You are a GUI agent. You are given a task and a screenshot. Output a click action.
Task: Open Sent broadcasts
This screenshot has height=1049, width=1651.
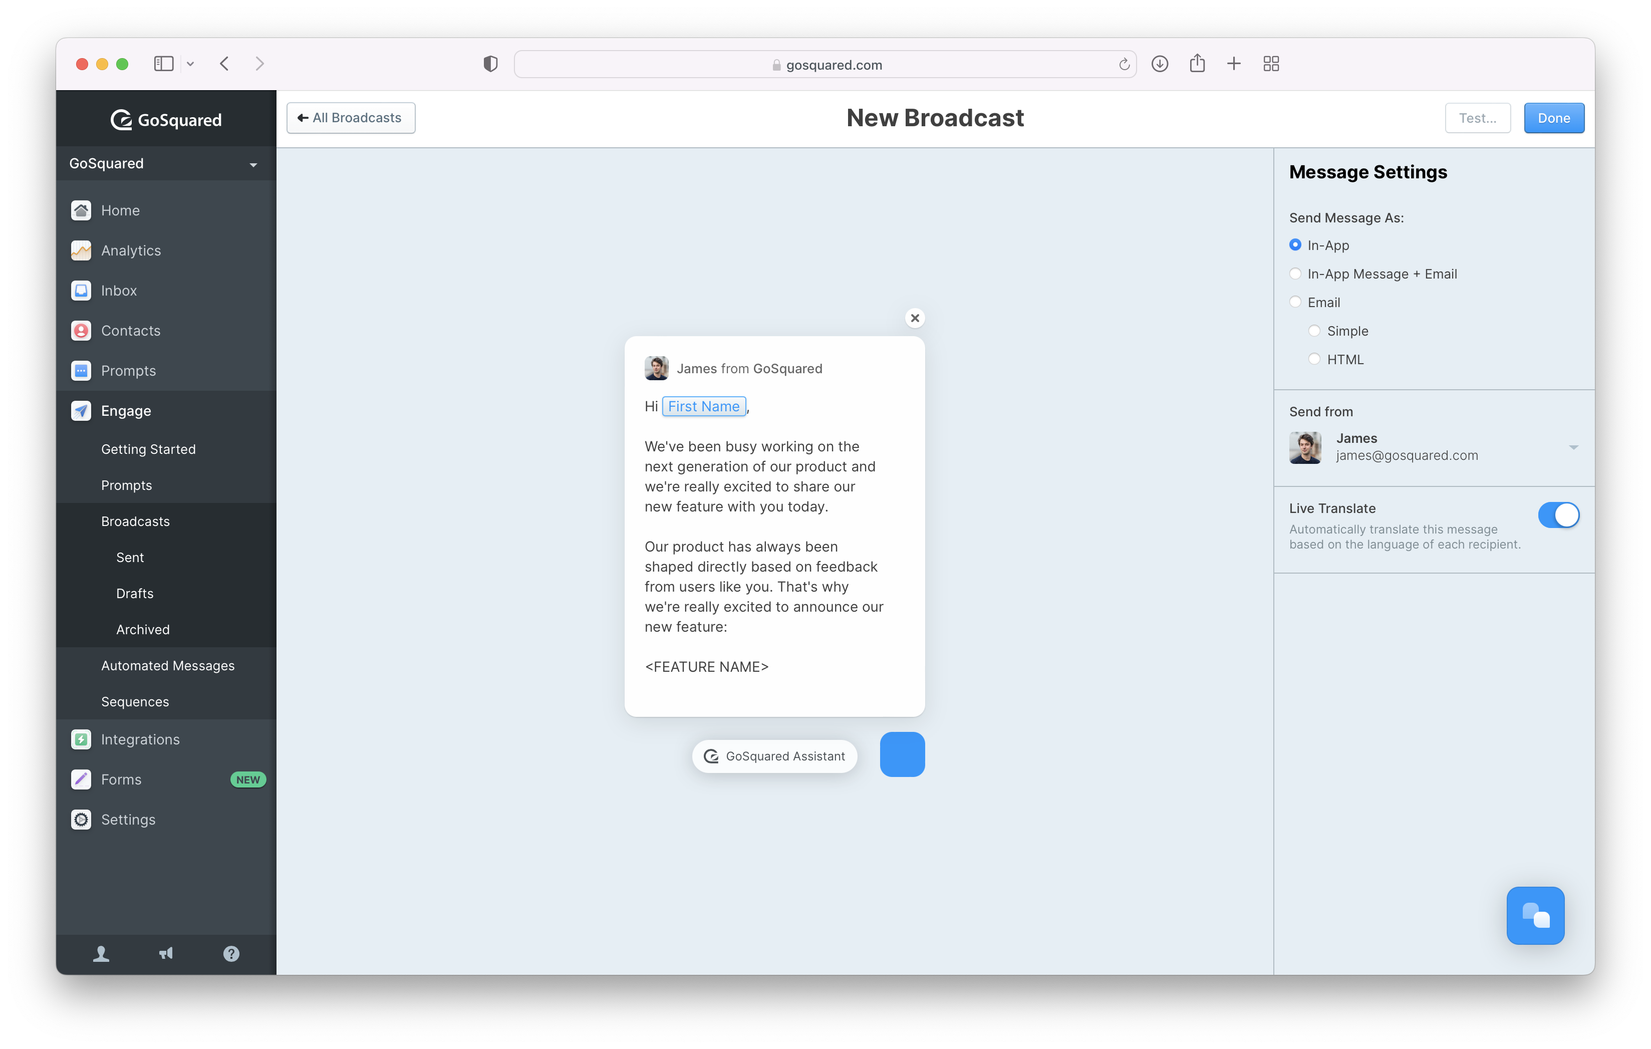(x=130, y=558)
